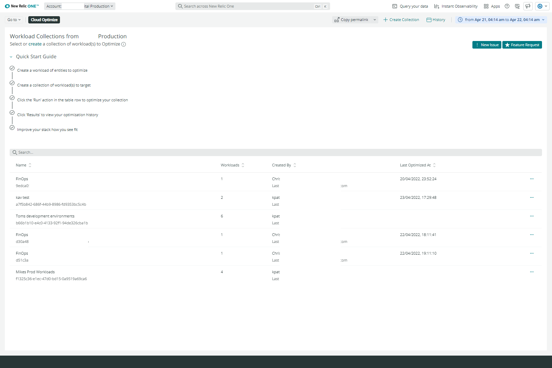The image size is (552, 368).
Task: Sort by the Name column
Action: tap(23, 165)
